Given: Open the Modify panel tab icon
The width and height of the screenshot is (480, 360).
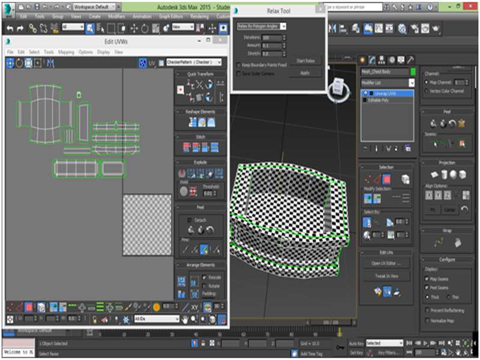Looking at the screenshot, I should [x=372, y=60].
